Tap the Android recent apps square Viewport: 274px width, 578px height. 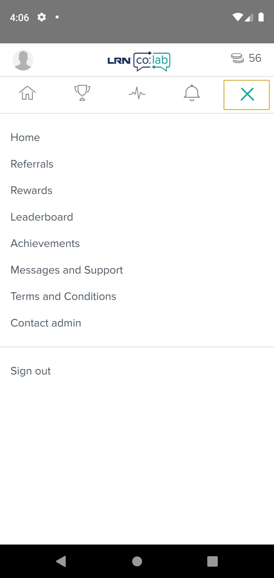(212, 561)
